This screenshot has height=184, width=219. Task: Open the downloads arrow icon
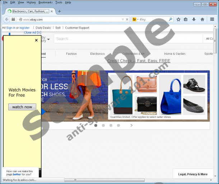tap(194, 19)
